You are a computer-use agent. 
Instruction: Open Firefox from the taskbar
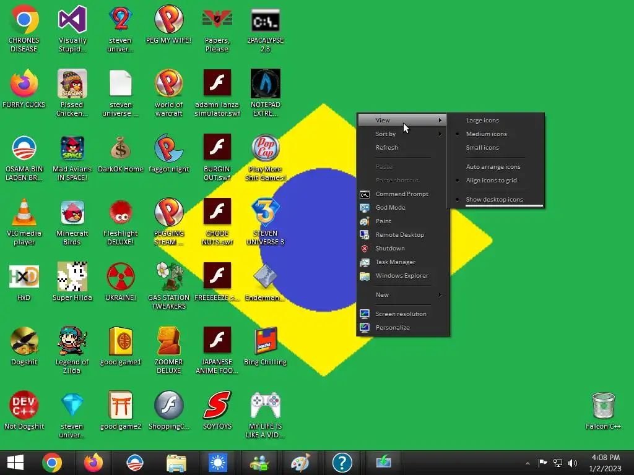93,463
